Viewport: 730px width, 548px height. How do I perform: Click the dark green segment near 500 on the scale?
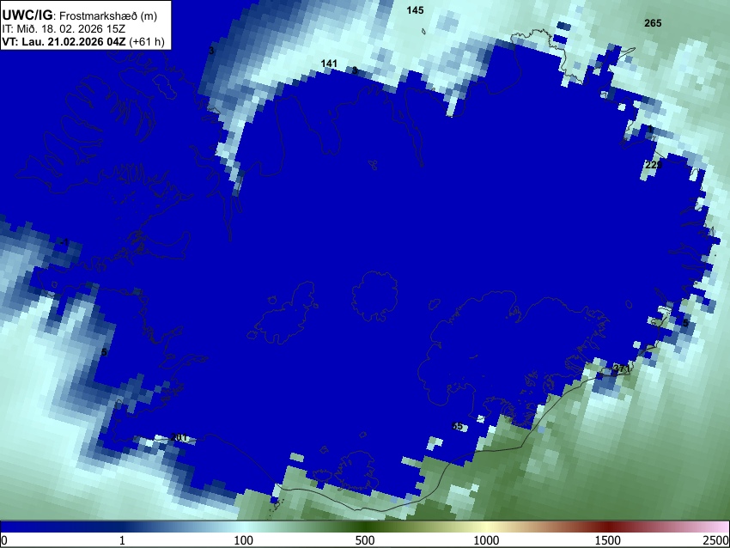click(364, 527)
